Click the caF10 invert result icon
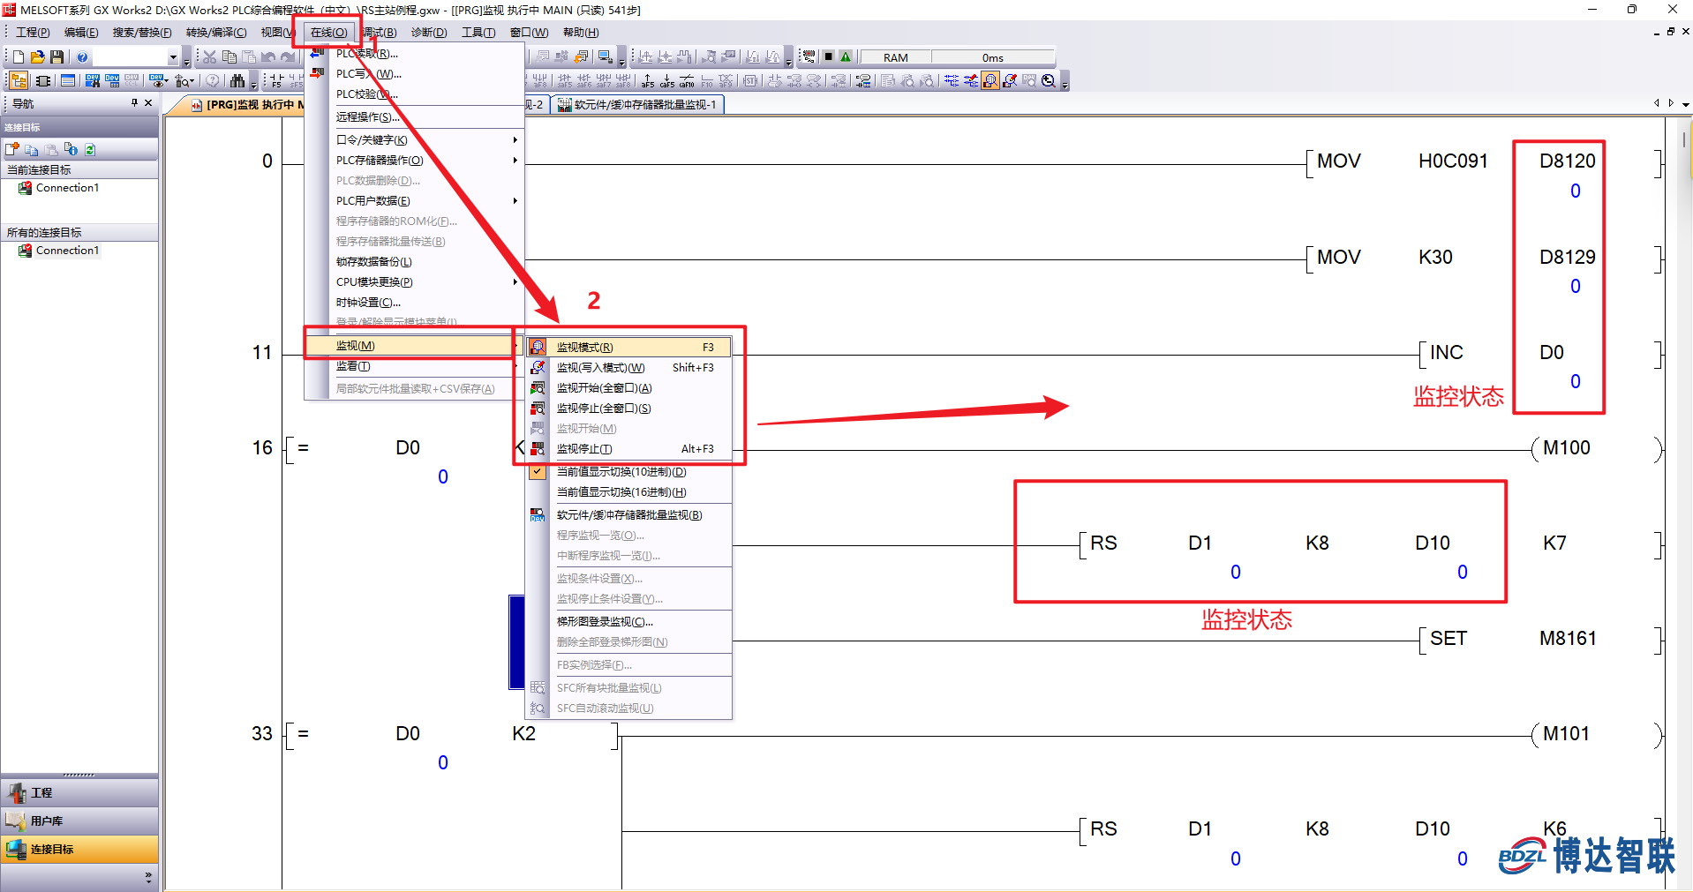 (687, 81)
